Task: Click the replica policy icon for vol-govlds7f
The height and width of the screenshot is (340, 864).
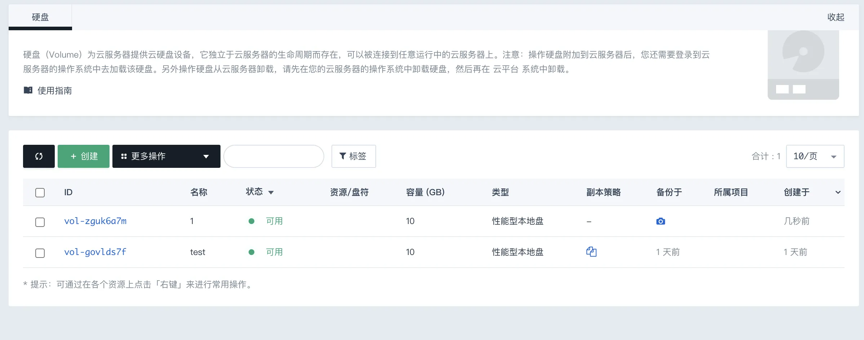Action: 591,252
